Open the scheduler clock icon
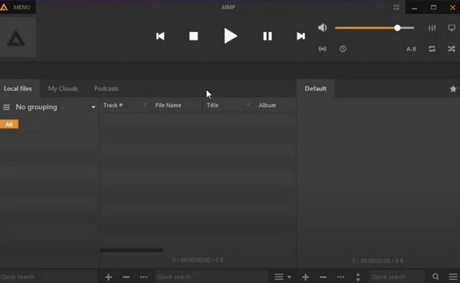 [x=343, y=49]
